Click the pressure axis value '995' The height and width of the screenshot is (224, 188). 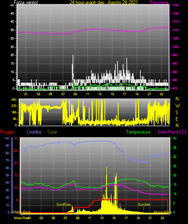175,55
